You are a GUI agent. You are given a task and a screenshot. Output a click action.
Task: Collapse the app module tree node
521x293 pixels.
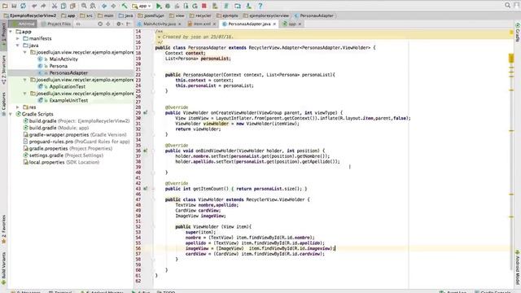[x=11, y=32]
